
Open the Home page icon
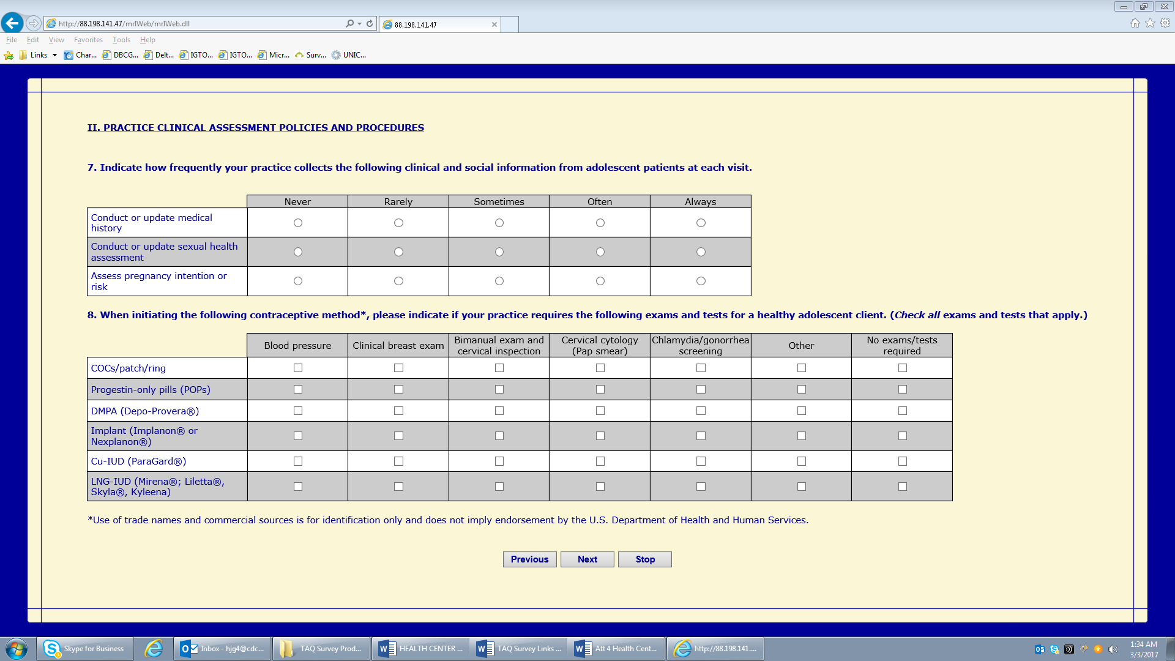click(x=1135, y=23)
